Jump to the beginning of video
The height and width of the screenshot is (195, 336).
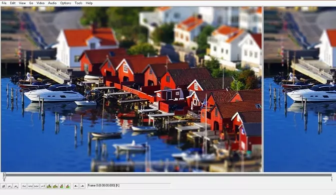tap(24, 186)
